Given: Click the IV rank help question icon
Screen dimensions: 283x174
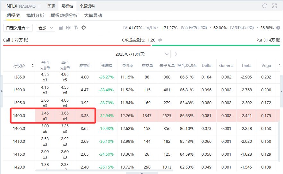Looking at the screenshot, I should [278, 28].
